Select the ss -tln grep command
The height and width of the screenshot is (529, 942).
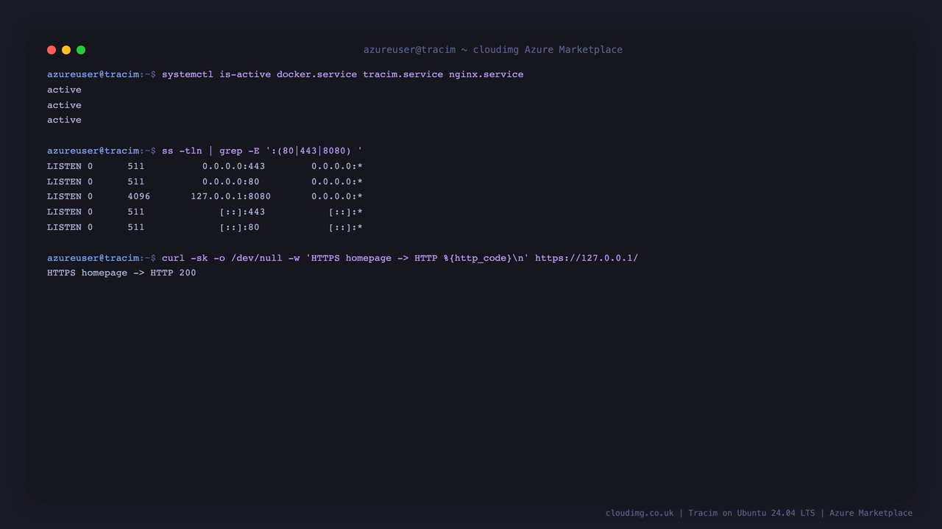coord(262,151)
